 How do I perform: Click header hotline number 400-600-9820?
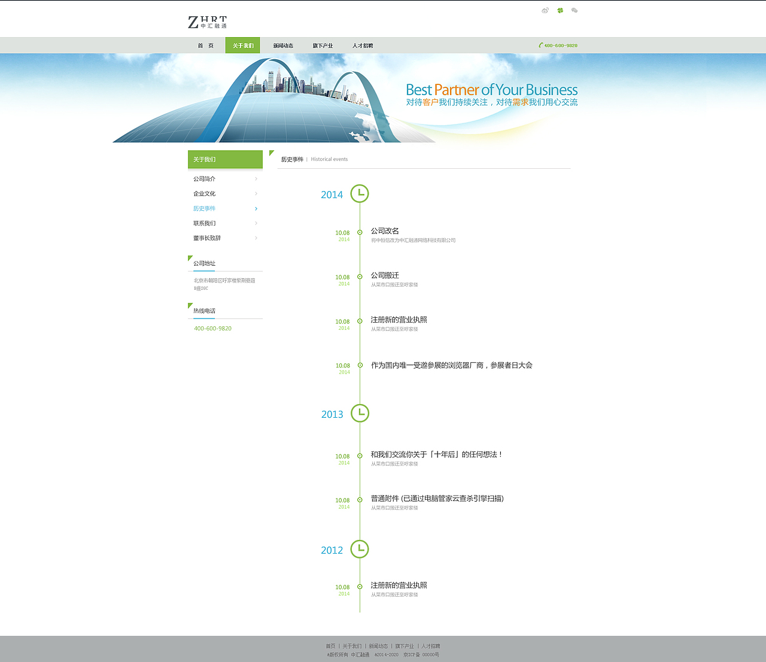point(561,45)
